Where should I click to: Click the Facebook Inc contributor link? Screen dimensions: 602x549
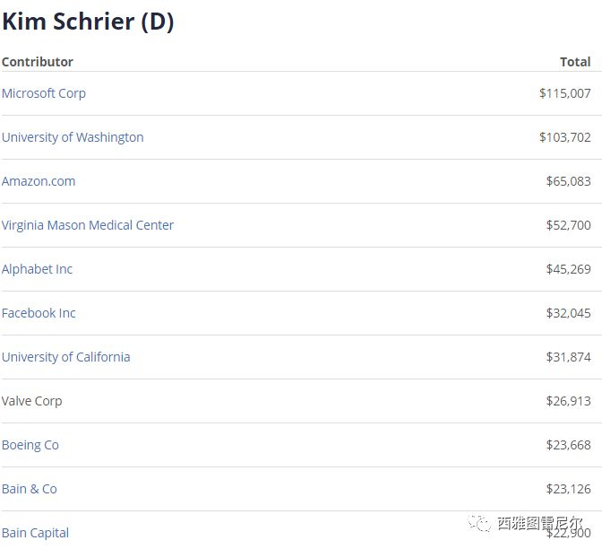(39, 313)
